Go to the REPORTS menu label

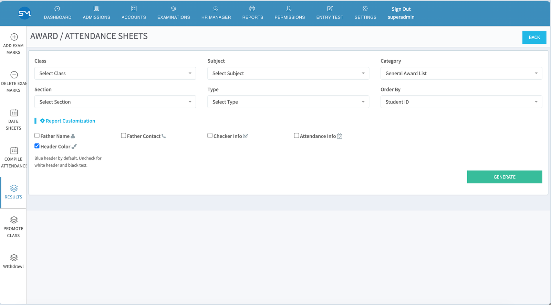click(252, 17)
